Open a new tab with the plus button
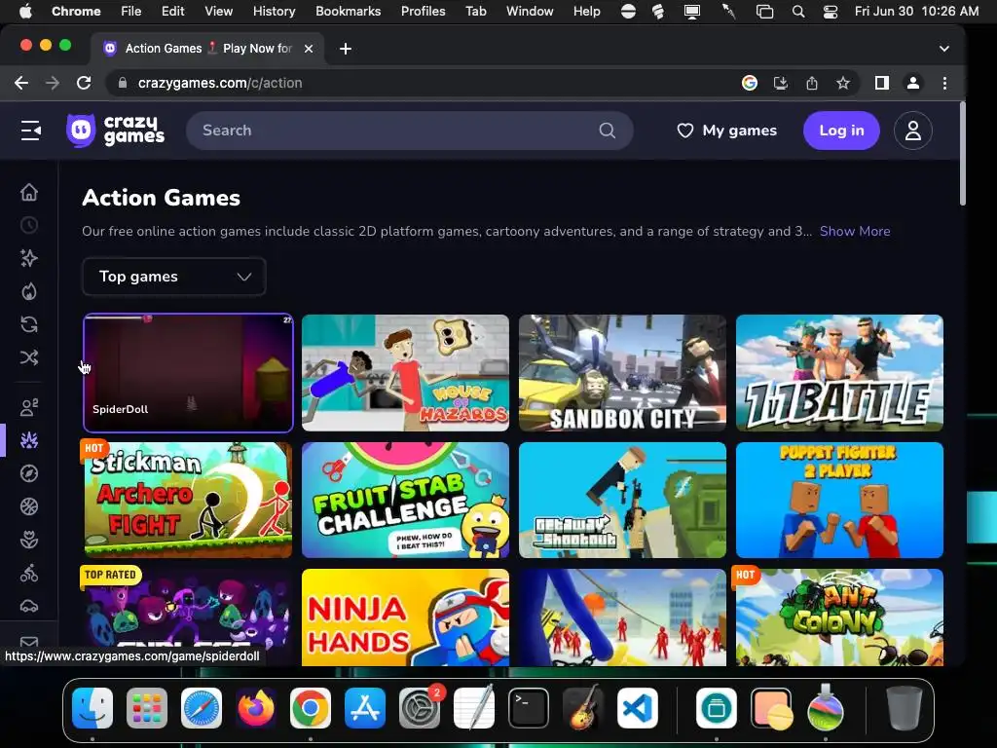Image resolution: width=997 pixels, height=748 pixels. 346,49
